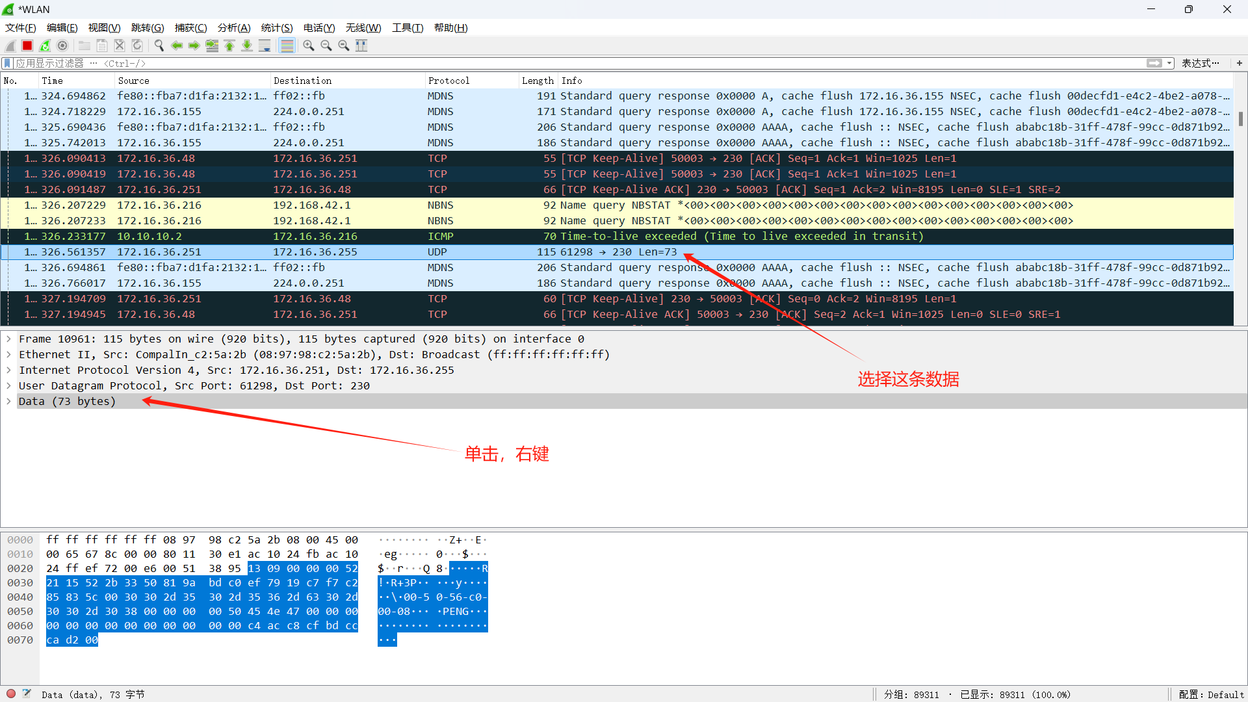Toggle packet list colorization

[287, 45]
